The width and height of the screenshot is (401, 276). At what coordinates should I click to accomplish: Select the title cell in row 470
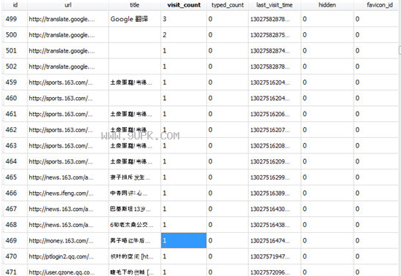pyautogui.click(x=135, y=256)
